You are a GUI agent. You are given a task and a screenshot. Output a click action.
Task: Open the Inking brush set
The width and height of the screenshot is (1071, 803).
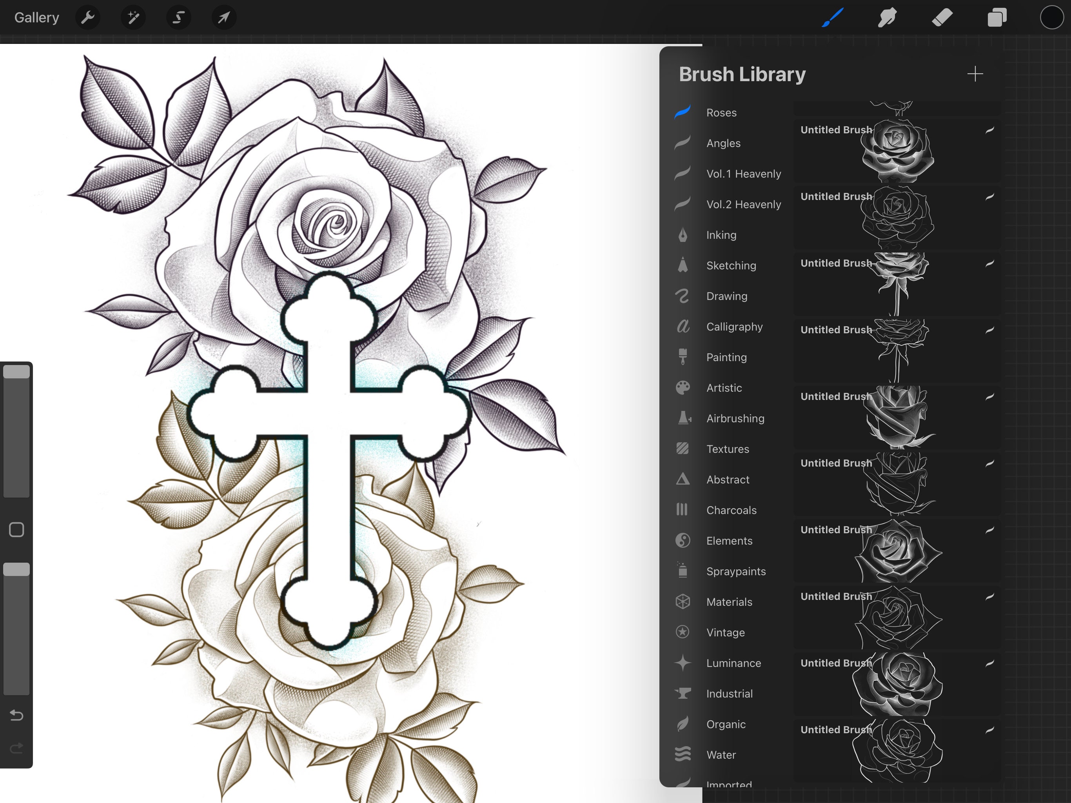pos(721,235)
